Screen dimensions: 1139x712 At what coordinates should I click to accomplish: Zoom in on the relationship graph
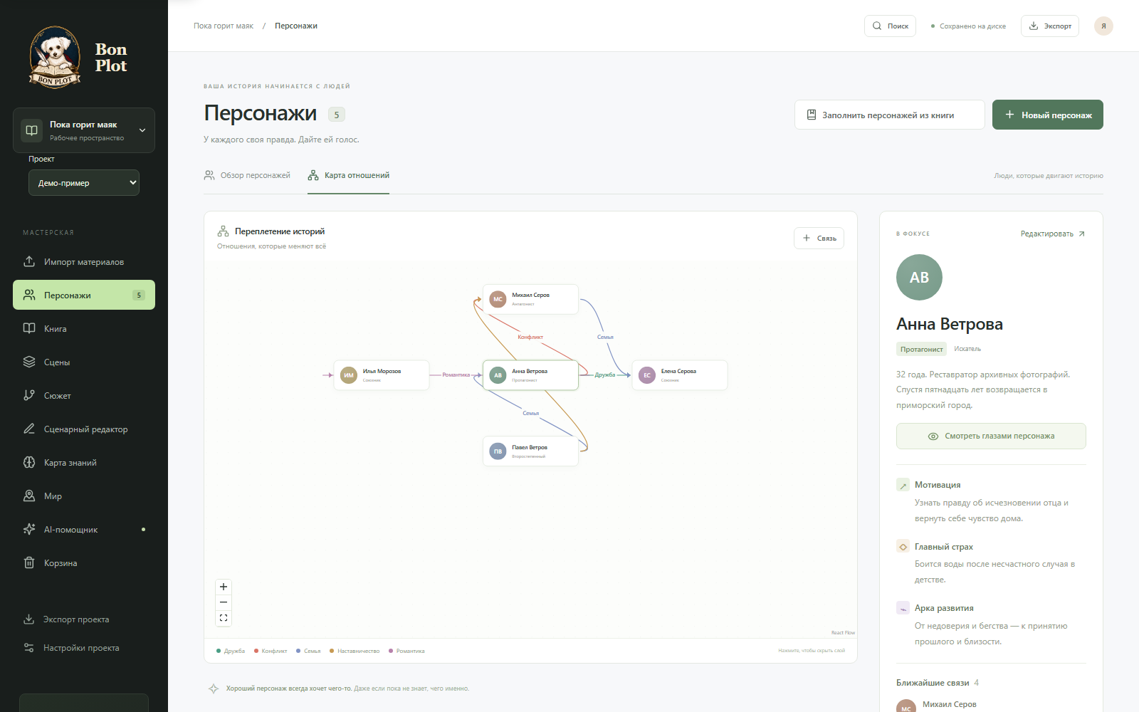tap(224, 587)
